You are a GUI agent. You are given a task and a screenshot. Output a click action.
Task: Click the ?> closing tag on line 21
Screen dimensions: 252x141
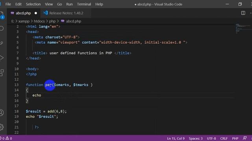point(37,127)
